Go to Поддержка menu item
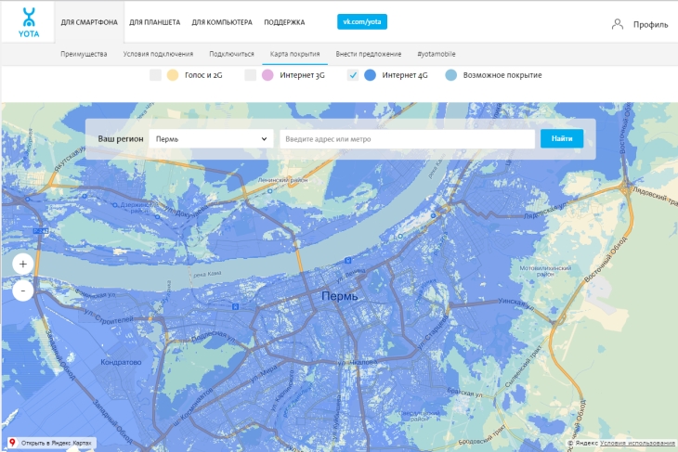Screen dimensions: 678x452 284,22
